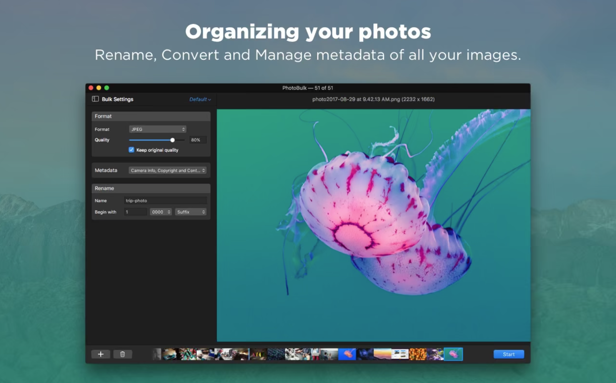616x383 pixels.
Task: Click the Begin with number field
Action: point(135,212)
